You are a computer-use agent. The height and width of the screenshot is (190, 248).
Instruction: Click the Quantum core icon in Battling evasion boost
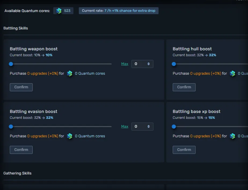(x=70, y=136)
